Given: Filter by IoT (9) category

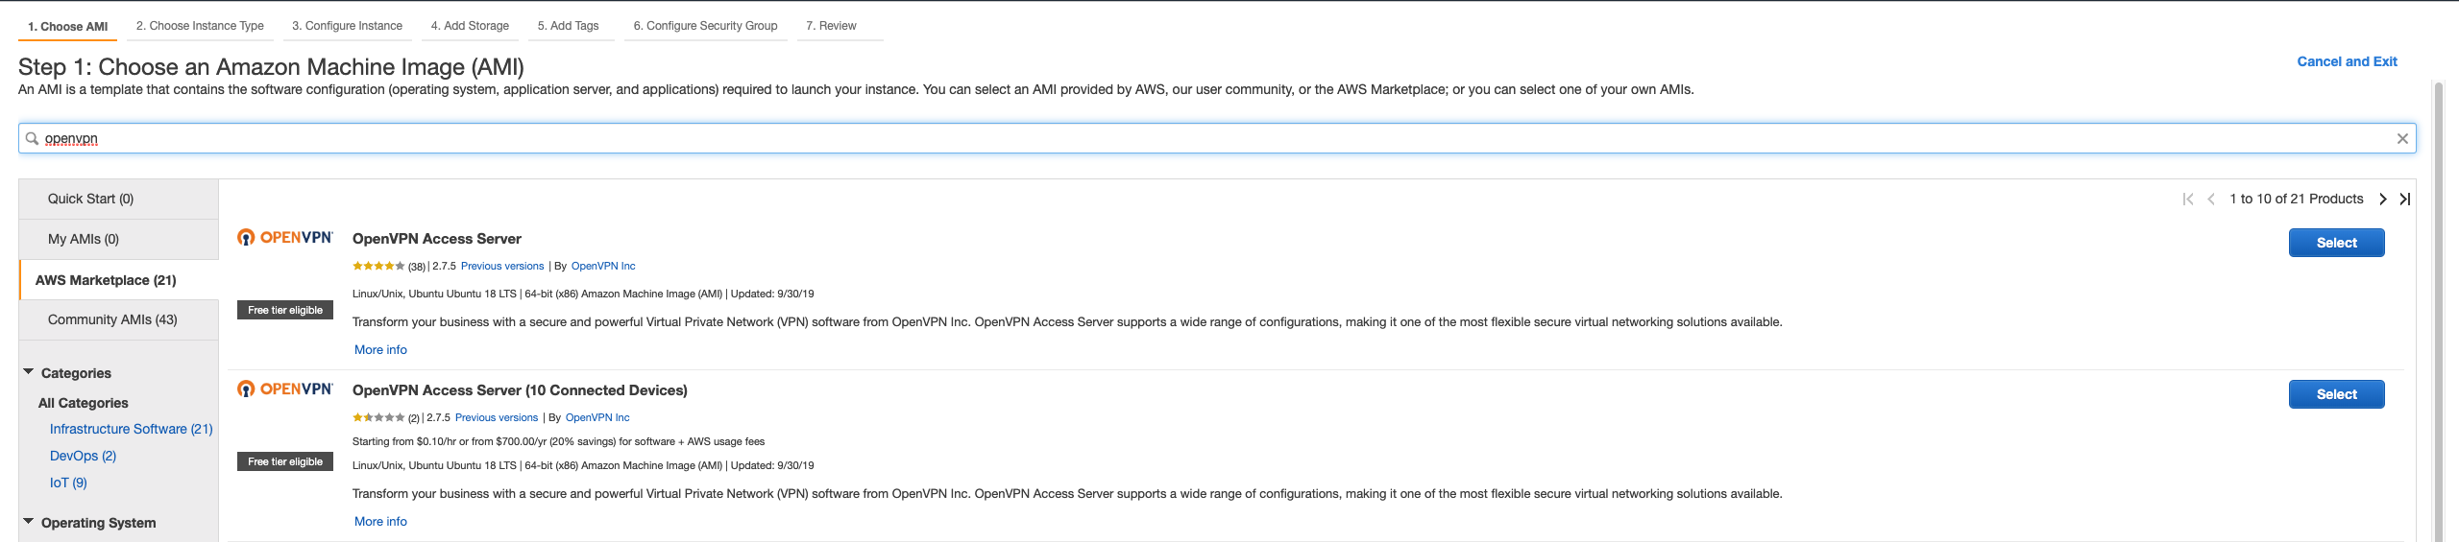Looking at the screenshot, I should (68, 483).
